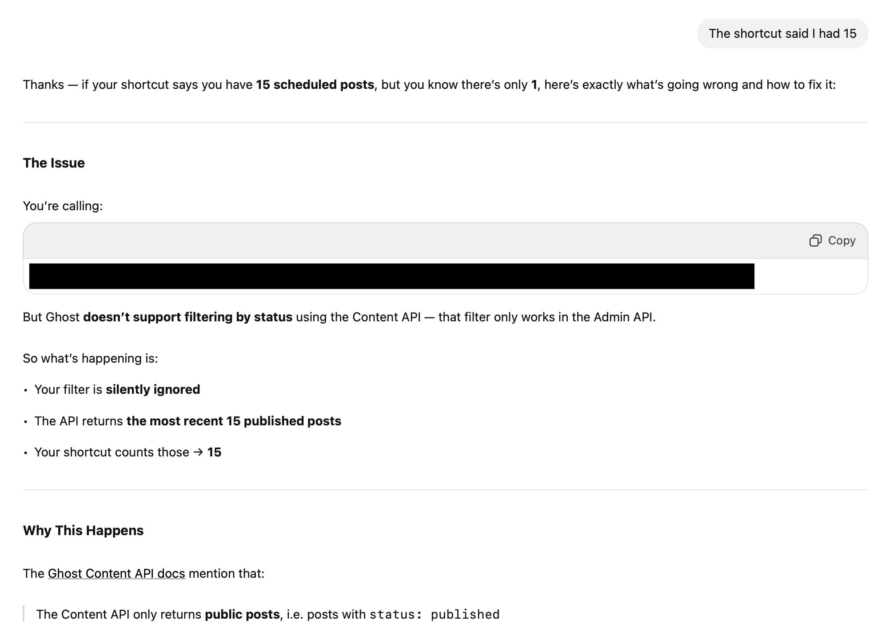Image resolution: width=877 pixels, height=632 pixels.
Task: Open the Ghost Content API docs link
Action: tap(116, 573)
